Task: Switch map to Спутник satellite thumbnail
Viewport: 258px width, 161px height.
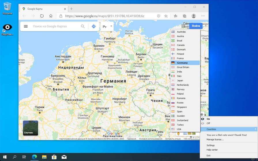Action: 31,128
